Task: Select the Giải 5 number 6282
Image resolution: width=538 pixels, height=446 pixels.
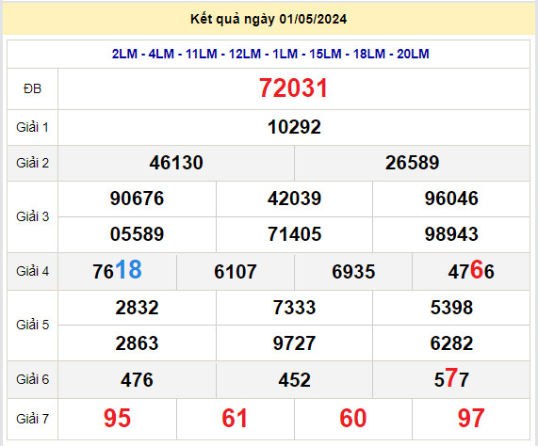Action: pos(451,343)
